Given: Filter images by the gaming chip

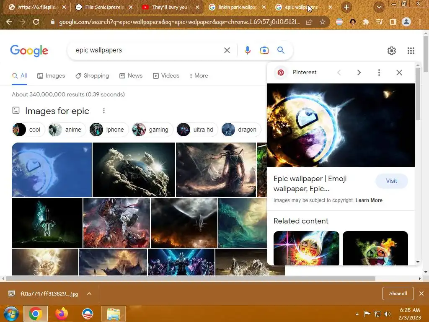Looking at the screenshot, I should tap(152, 130).
